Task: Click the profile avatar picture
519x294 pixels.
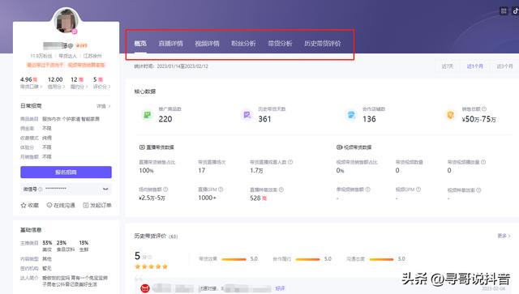Action: [66, 20]
